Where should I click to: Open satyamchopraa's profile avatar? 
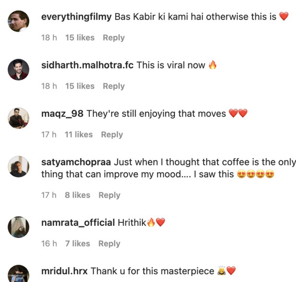point(19,166)
